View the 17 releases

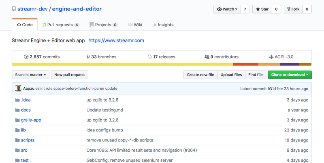click(x=161, y=57)
